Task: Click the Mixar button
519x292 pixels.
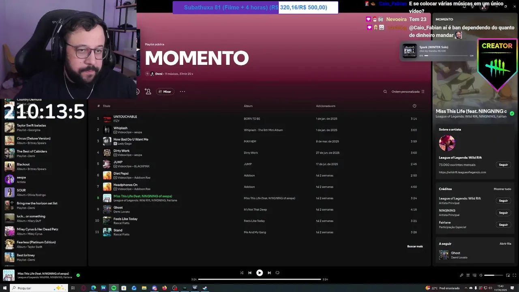Action: 165,92
